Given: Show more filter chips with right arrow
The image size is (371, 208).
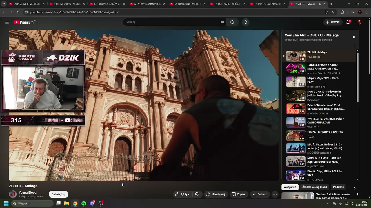Looking at the screenshot, I should 354,188.
